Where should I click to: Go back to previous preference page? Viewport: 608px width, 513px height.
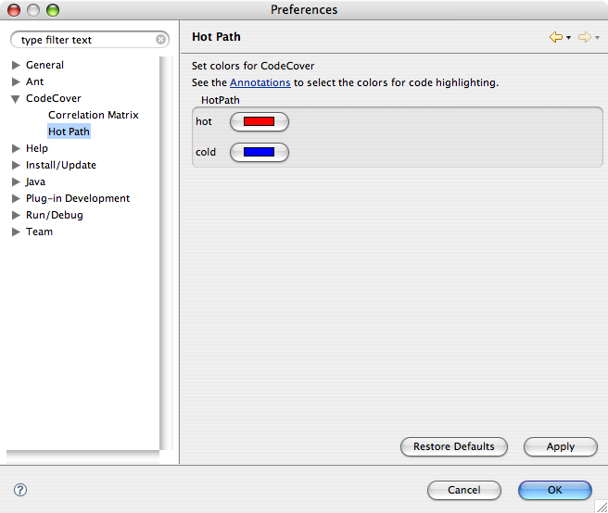click(556, 37)
